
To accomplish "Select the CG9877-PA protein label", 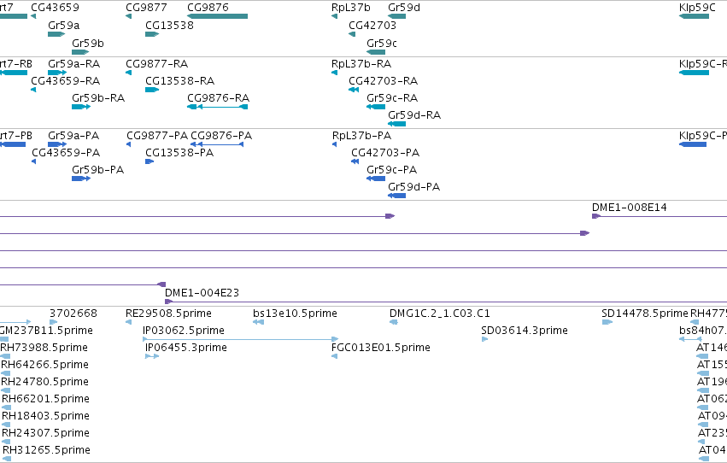I will [157, 135].
